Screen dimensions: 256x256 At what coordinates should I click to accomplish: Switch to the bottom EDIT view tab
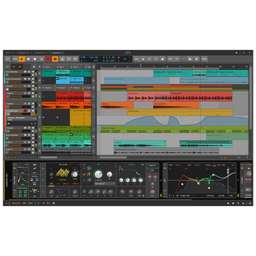(31, 204)
